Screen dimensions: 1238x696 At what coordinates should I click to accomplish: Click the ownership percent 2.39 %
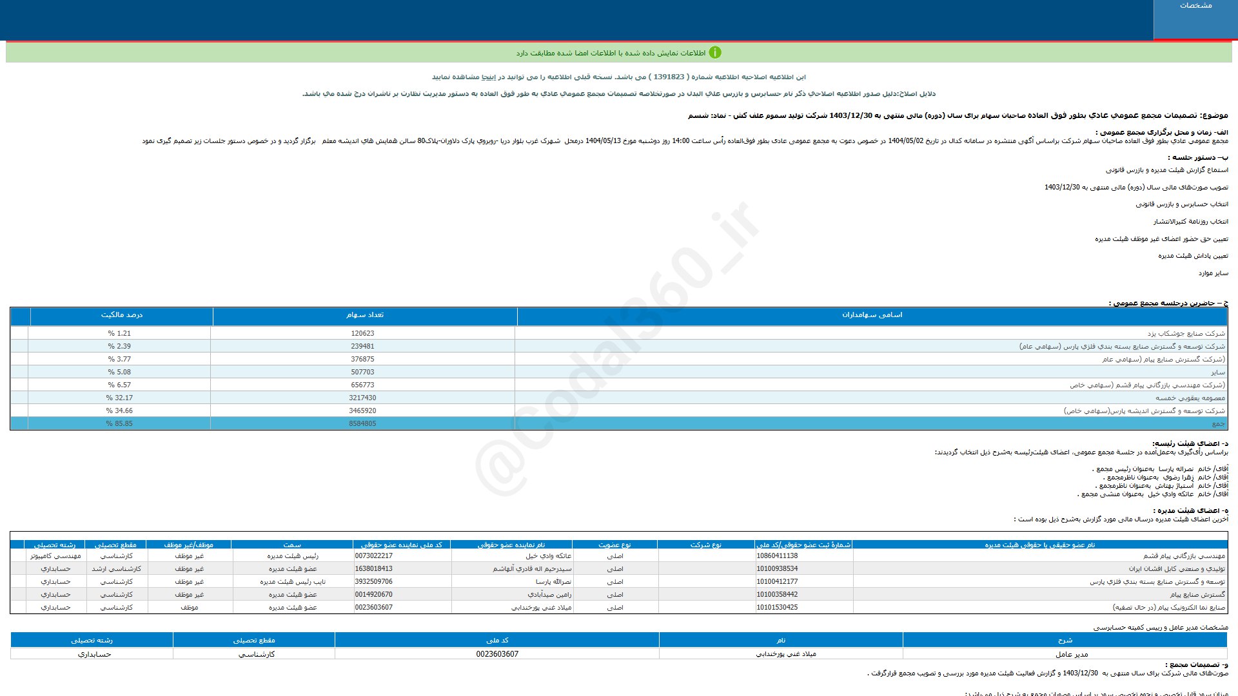[119, 347]
